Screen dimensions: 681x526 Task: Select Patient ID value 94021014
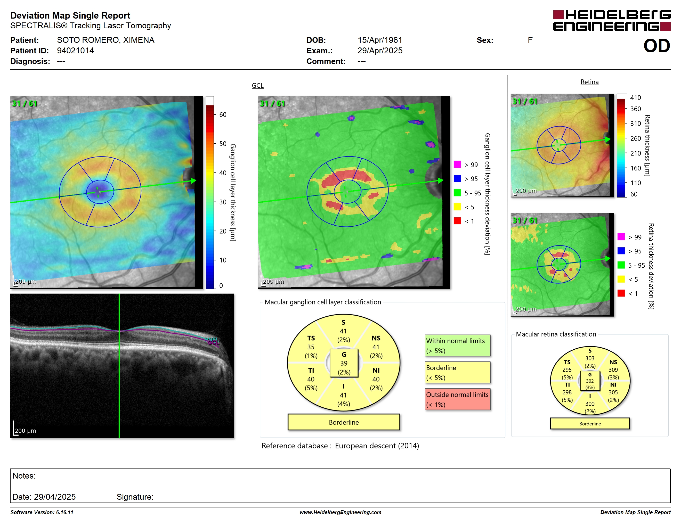pos(75,51)
